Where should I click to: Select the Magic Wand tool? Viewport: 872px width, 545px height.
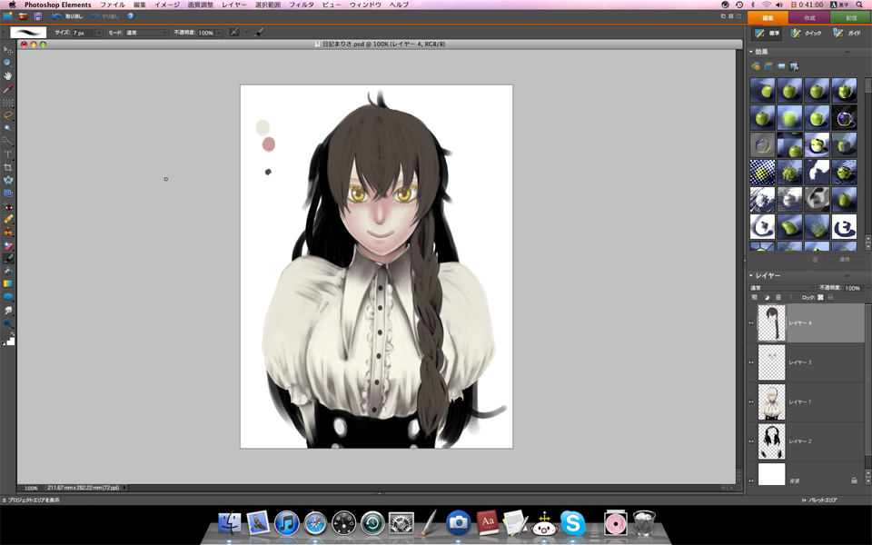pos(8,128)
